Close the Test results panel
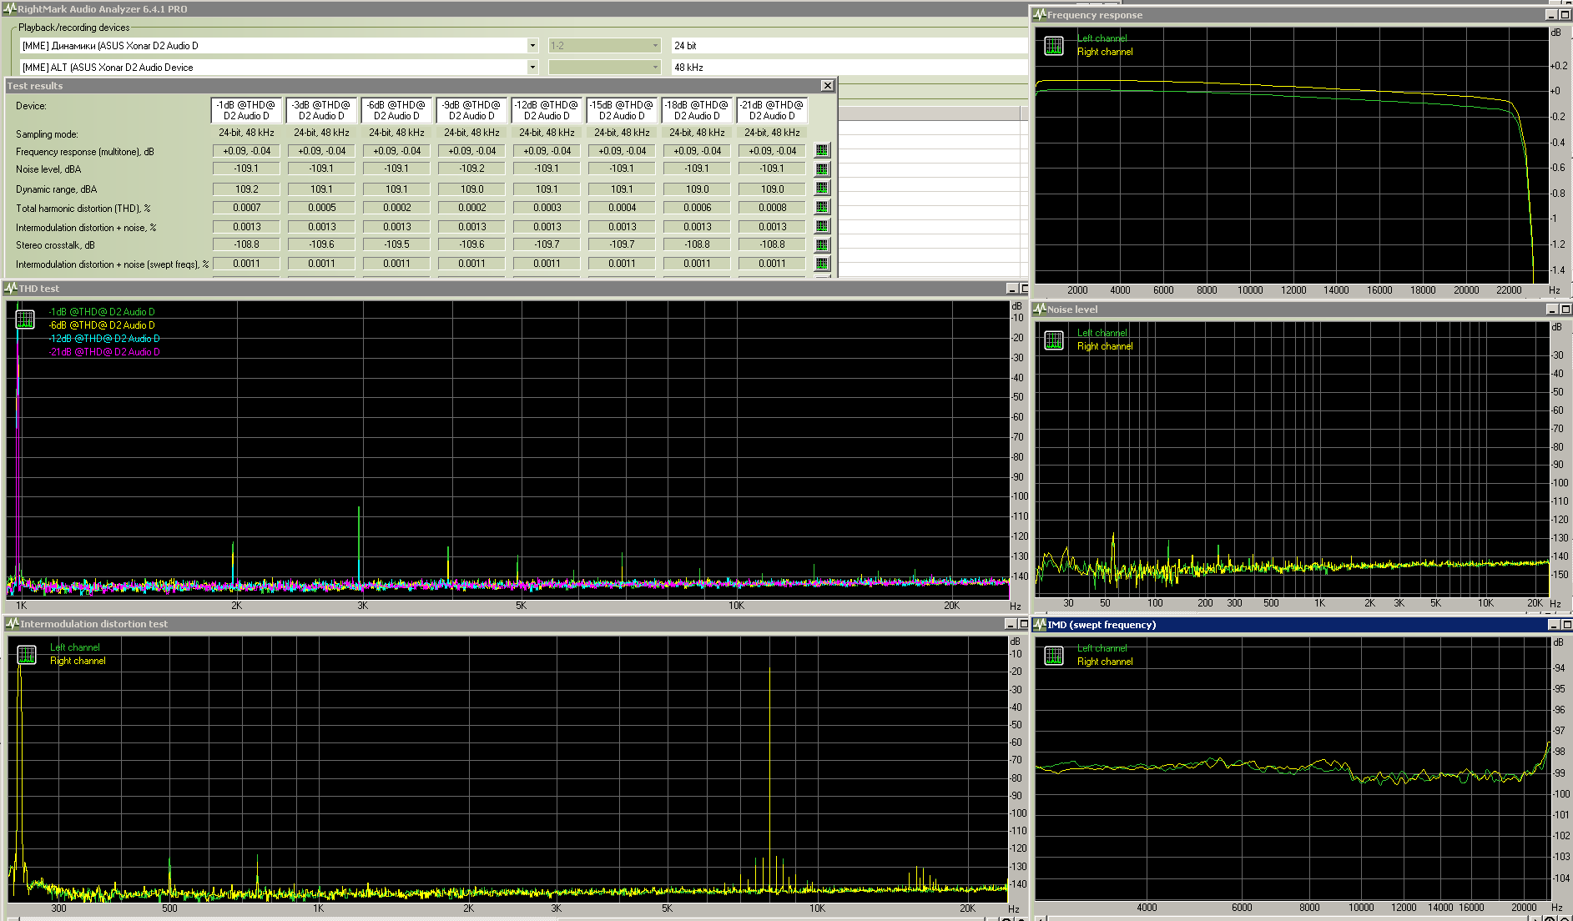The image size is (1573, 921). click(x=827, y=86)
